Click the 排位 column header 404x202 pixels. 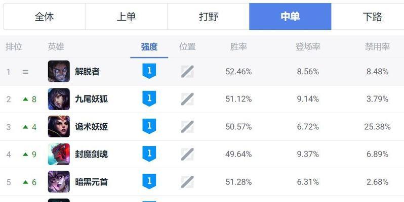(14, 47)
